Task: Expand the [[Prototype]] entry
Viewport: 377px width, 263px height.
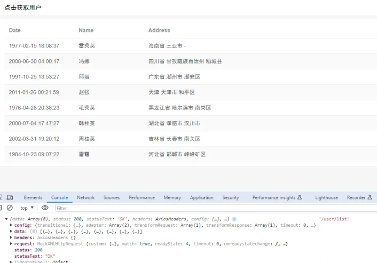Action: tap(11, 261)
